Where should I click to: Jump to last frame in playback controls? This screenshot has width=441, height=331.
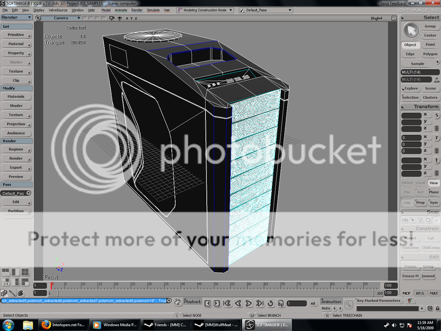259,303
